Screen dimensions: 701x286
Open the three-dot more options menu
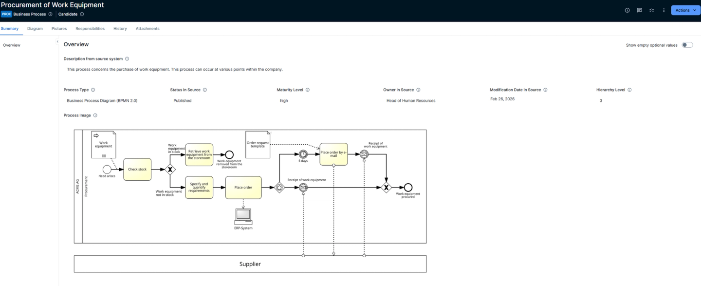pyautogui.click(x=664, y=10)
